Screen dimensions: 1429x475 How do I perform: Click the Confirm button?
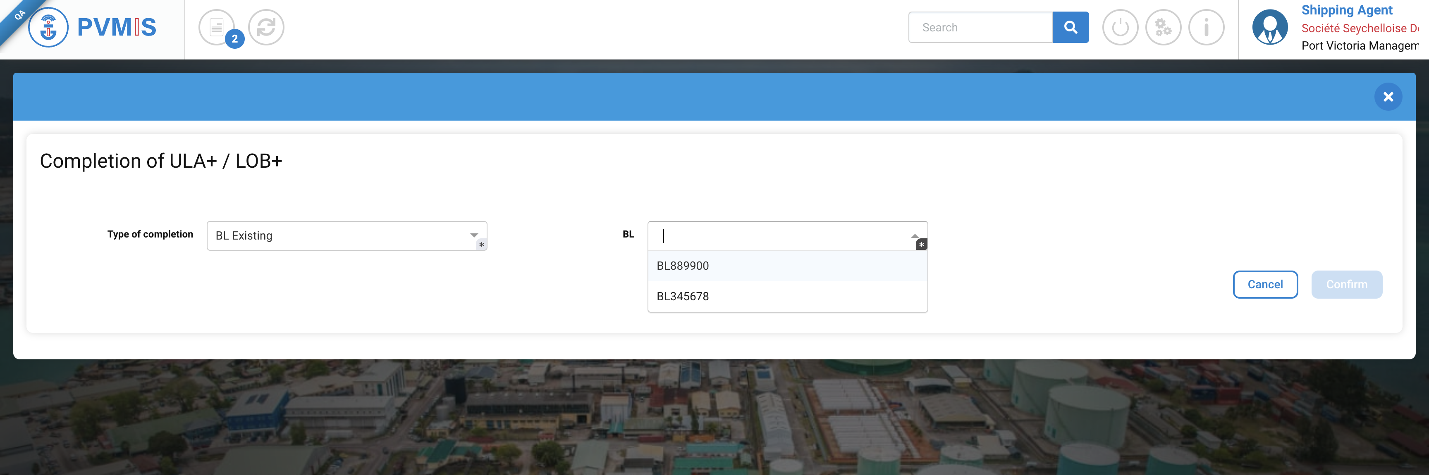tap(1346, 284)
